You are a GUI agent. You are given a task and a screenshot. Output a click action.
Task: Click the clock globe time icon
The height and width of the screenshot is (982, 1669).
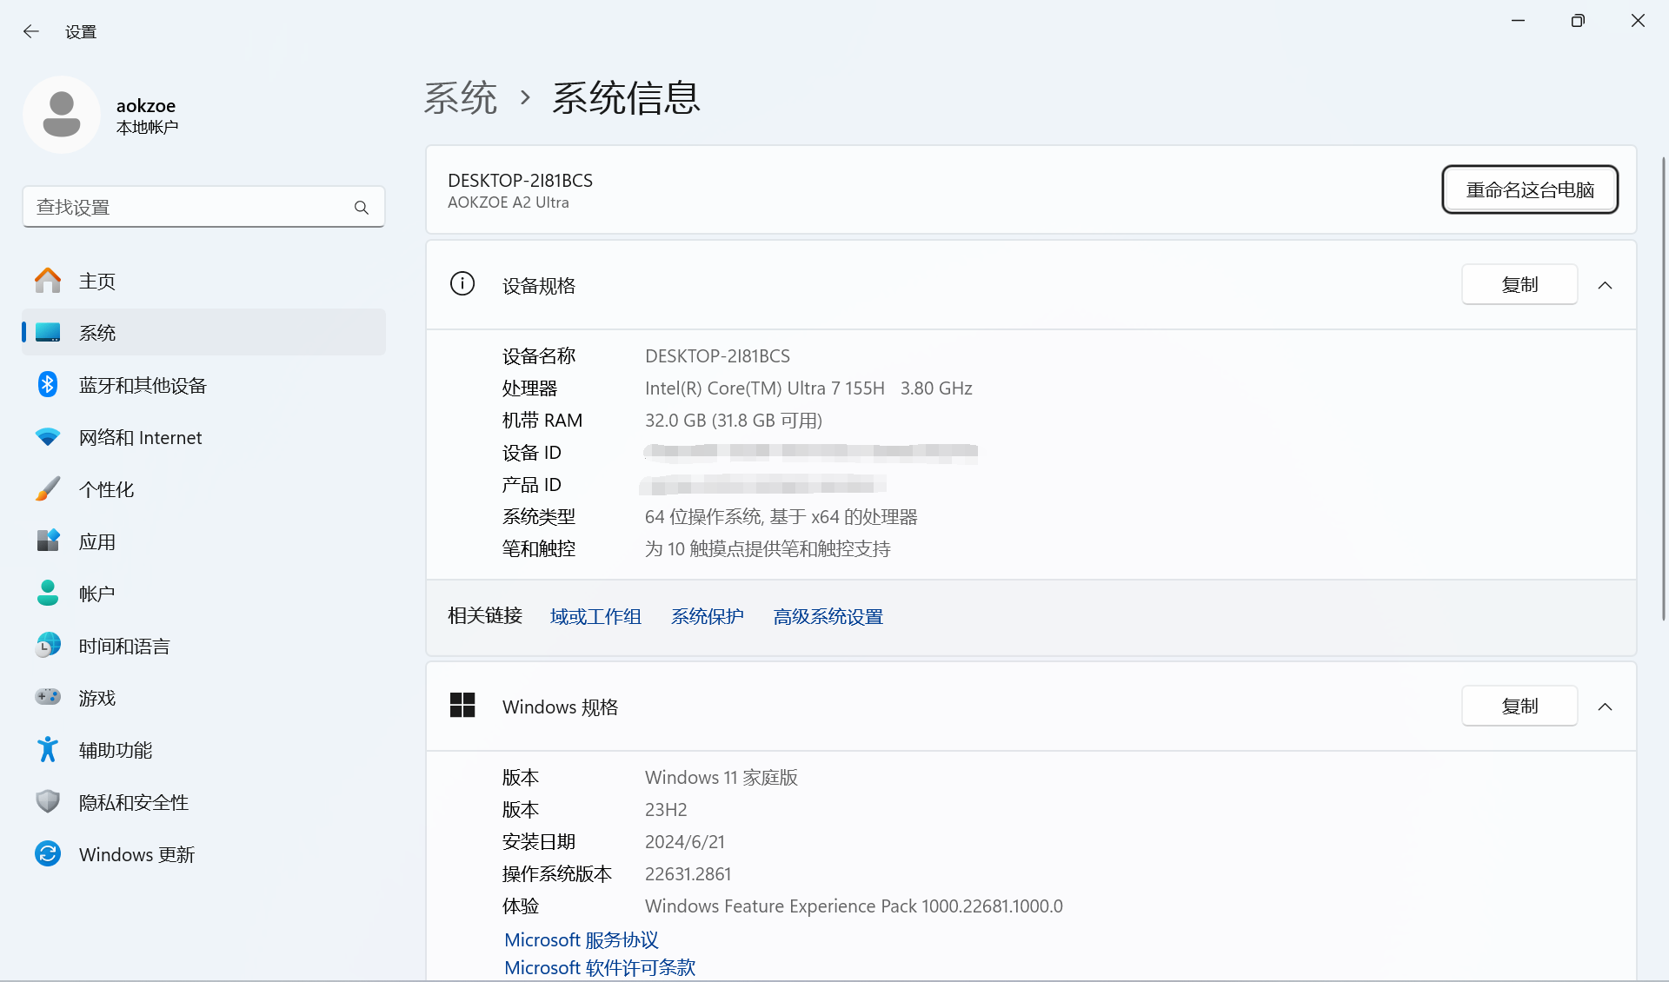pyautogui.click(x=48, y=646)
